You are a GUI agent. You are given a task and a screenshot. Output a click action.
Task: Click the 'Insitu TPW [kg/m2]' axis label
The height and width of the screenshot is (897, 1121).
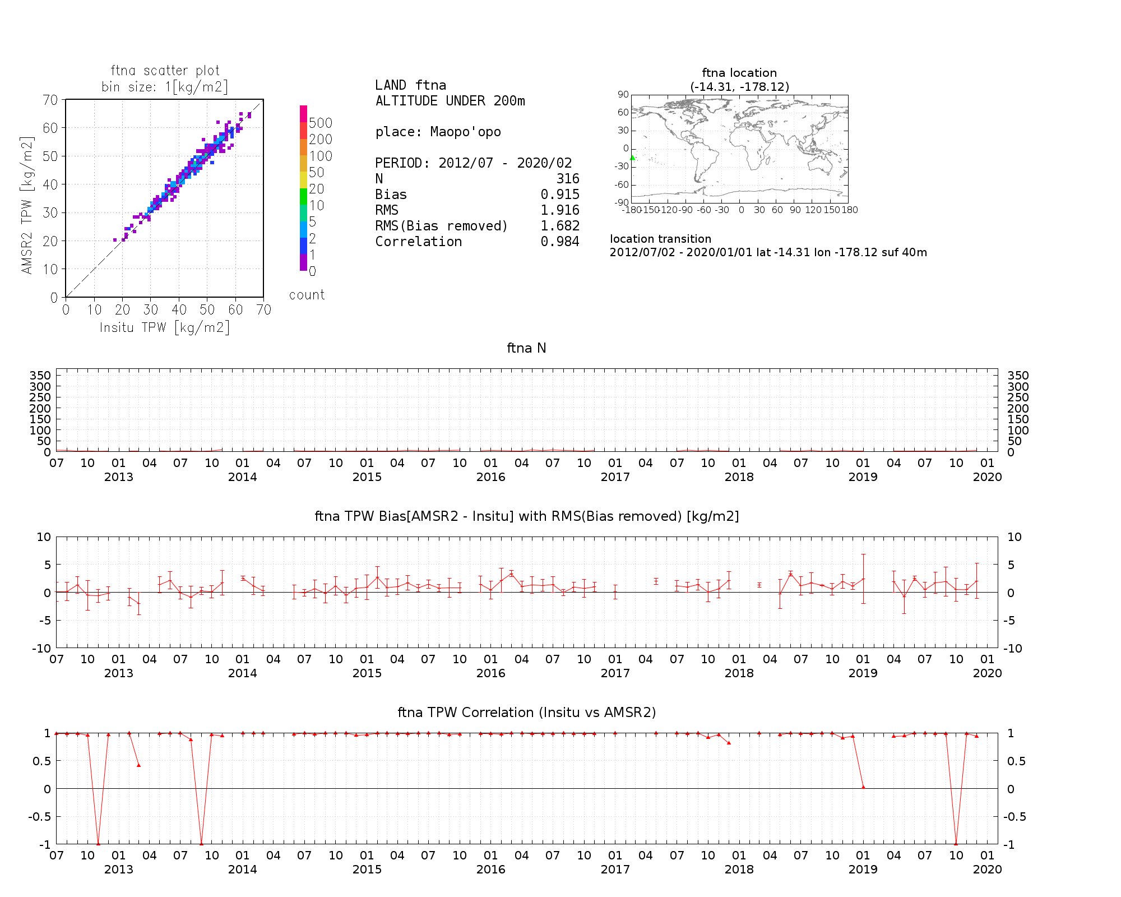[x=165, y=327]
